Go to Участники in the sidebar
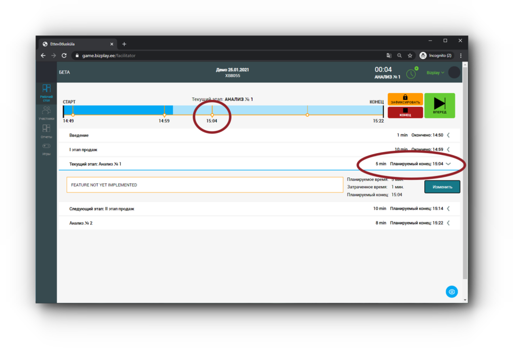The width and height of the screenshot is (513, 348). [46, 113]
